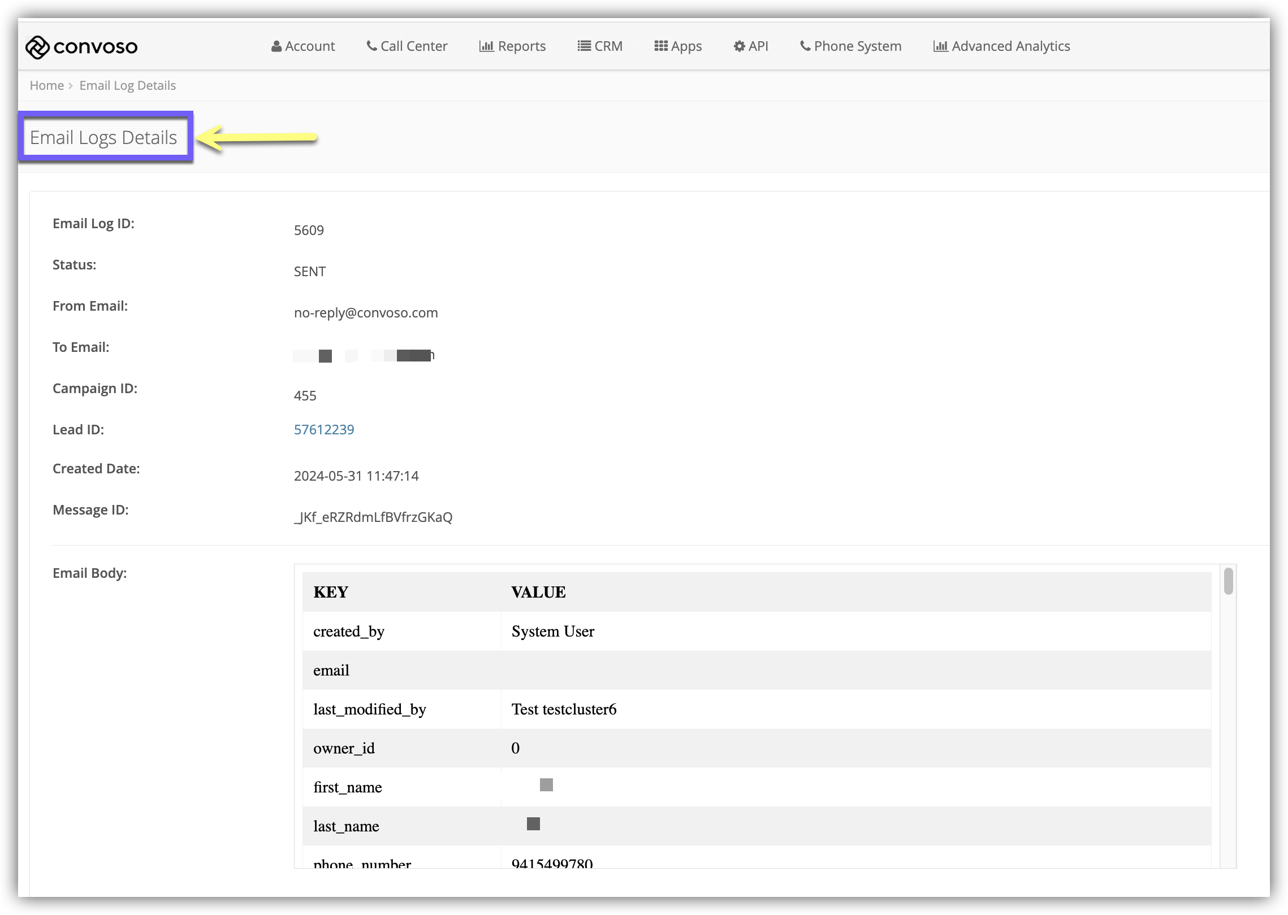Go to Home via breadcrumb
This screenshot has width=1288, height=915.
tap(46, 85)
